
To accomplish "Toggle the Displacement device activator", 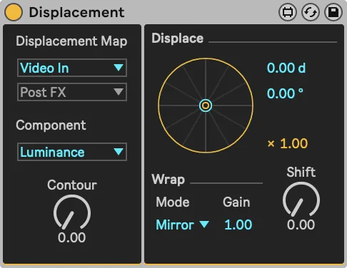I will click(14, 12).
